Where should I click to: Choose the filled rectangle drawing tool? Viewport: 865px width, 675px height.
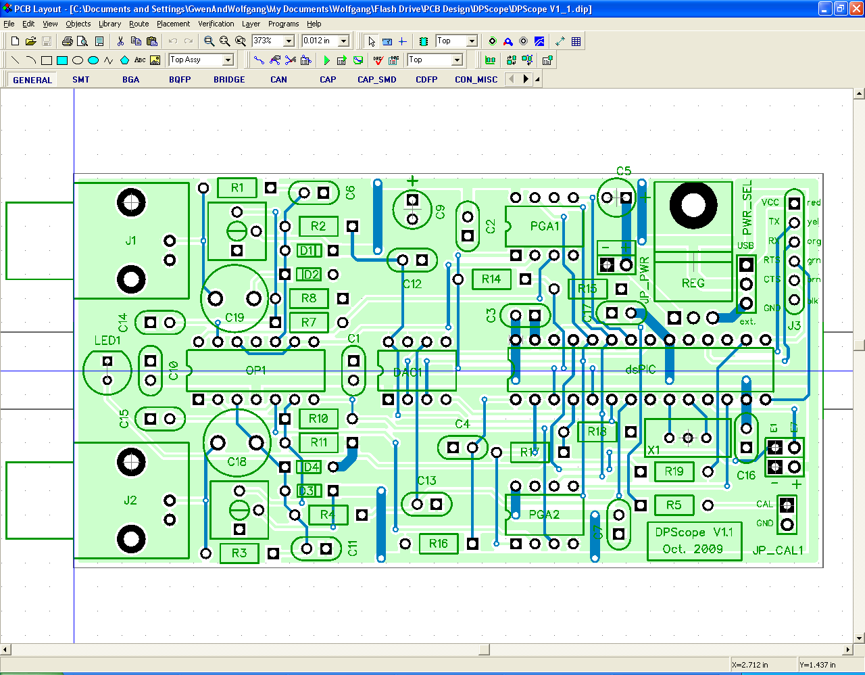tap(61, 60)
